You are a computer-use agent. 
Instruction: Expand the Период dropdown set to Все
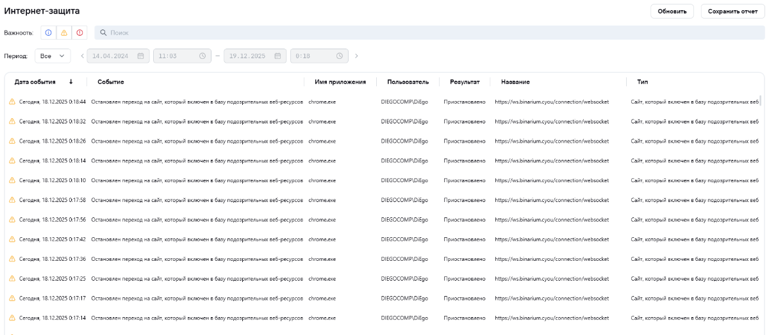click(x=53, y=56)
